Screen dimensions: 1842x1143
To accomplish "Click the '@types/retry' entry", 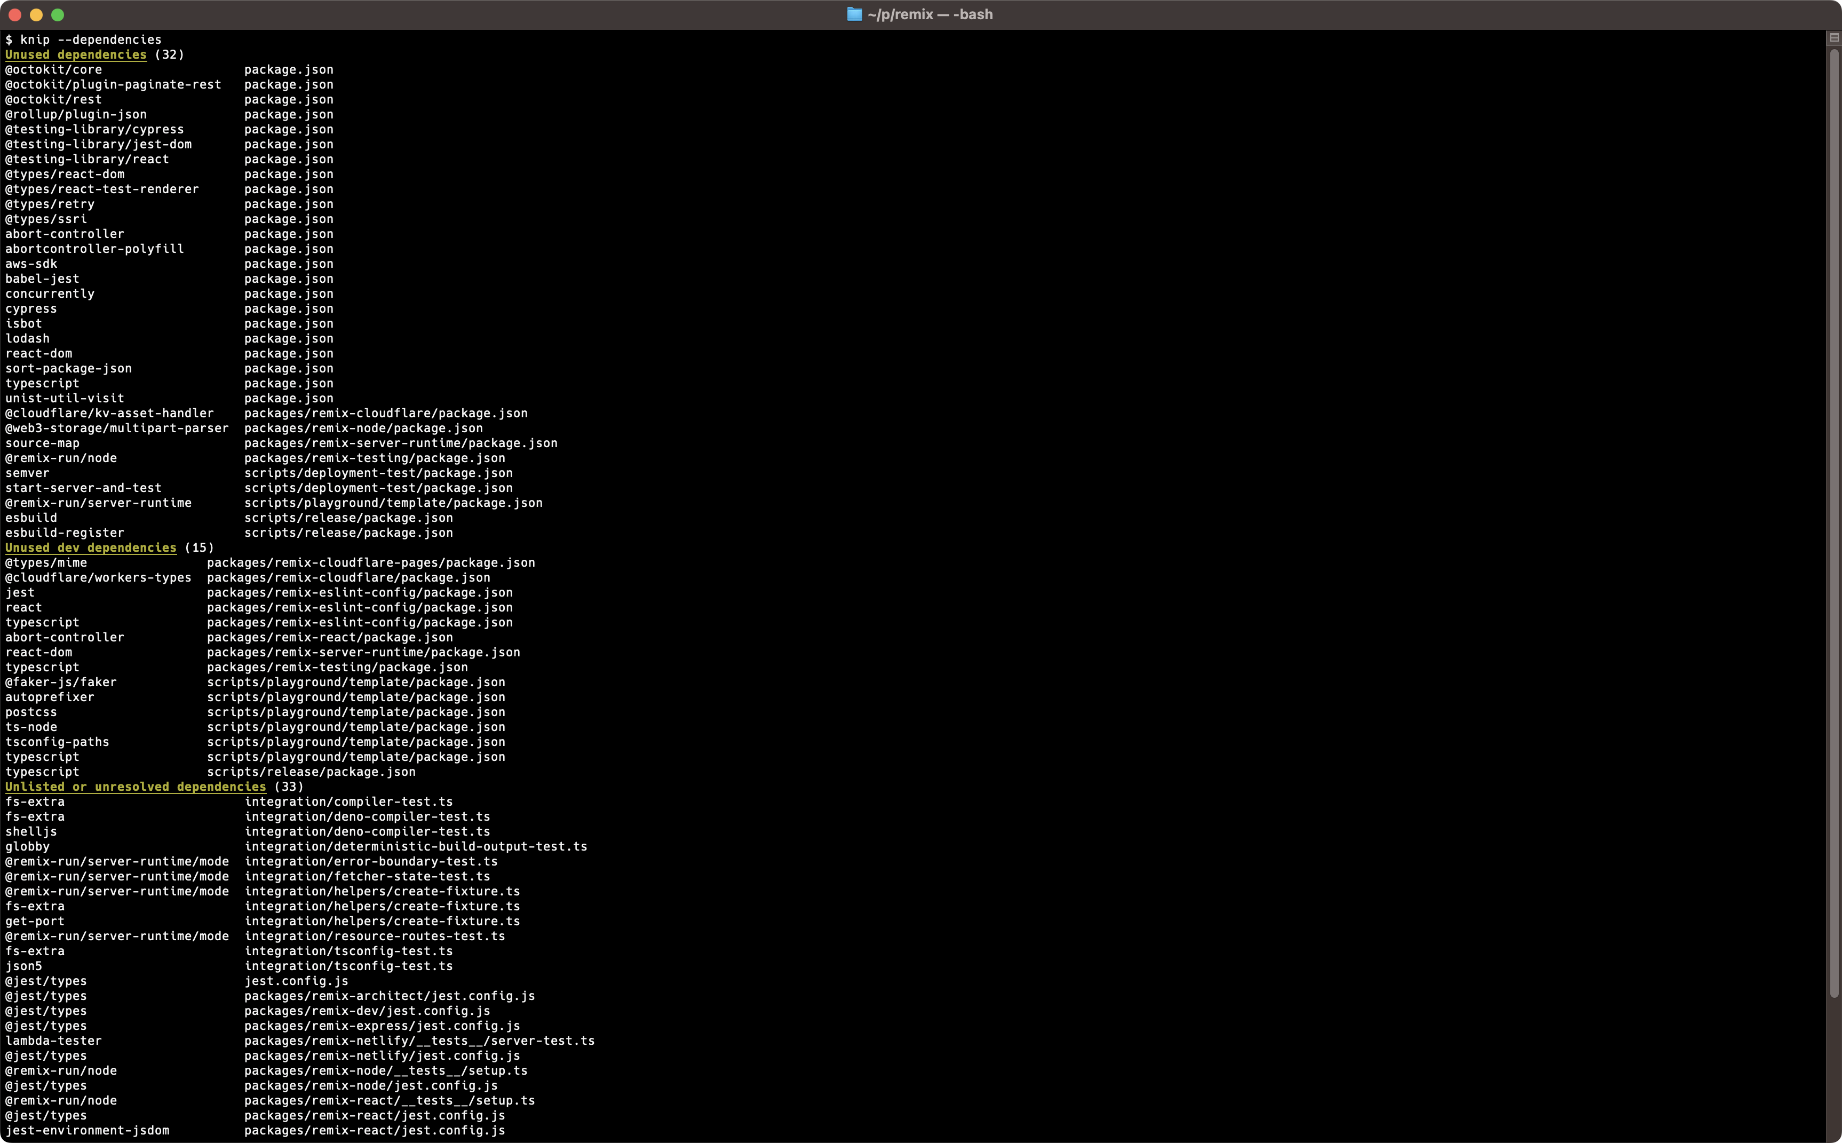I will [50, 204].
